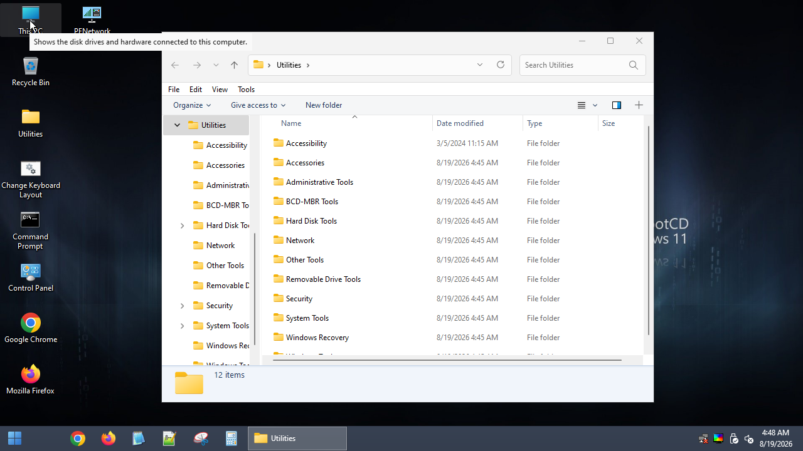Launch the Google Chrome desktop icon
The height and width of the screenshot is (451, 803).
pos(30,328)
